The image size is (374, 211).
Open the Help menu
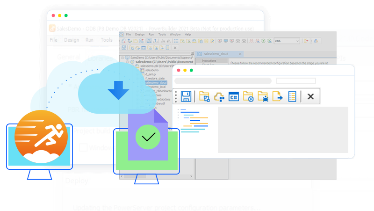(188, 34)
